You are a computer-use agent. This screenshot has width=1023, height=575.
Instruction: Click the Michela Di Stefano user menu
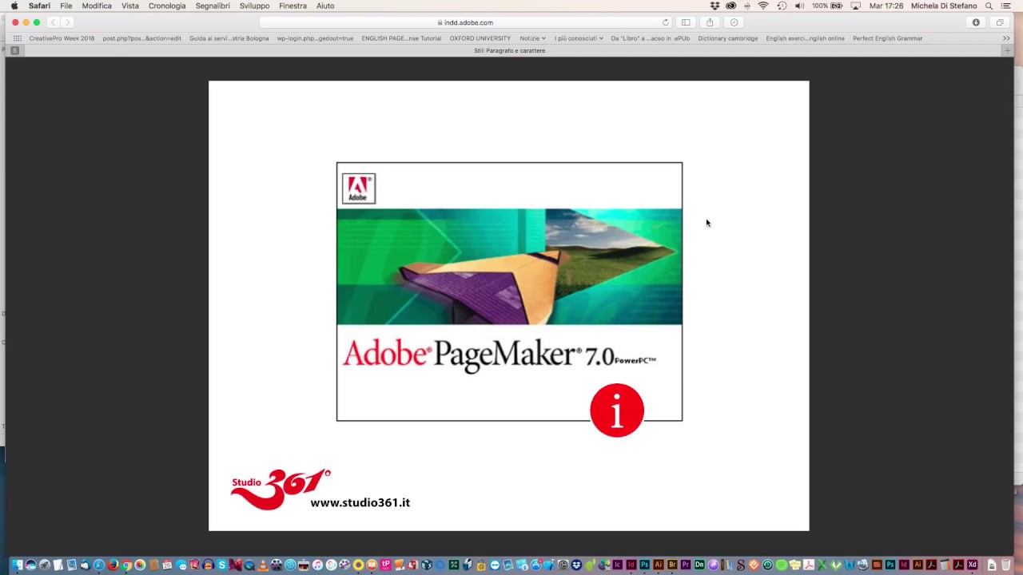coord(944,6)
